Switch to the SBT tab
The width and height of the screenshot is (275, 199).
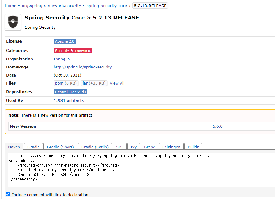pyautogui.click(x=120, y=147)
